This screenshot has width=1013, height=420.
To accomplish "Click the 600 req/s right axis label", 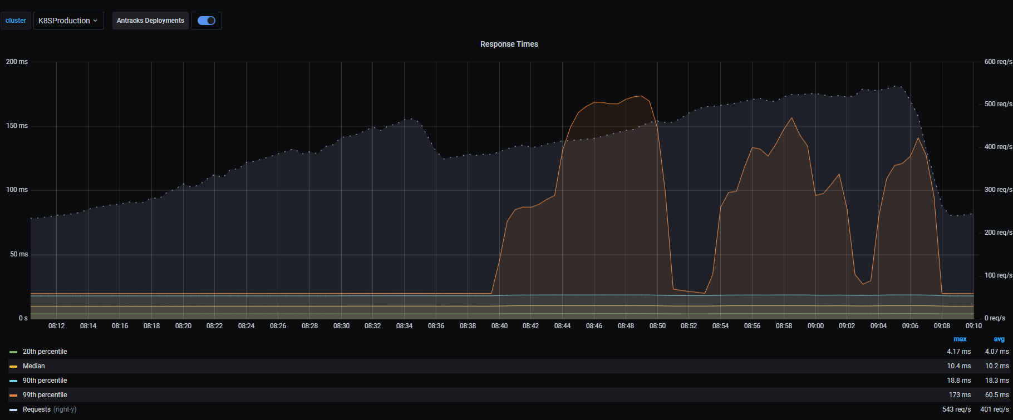I will pyautogui.click(x=998, y=62).
